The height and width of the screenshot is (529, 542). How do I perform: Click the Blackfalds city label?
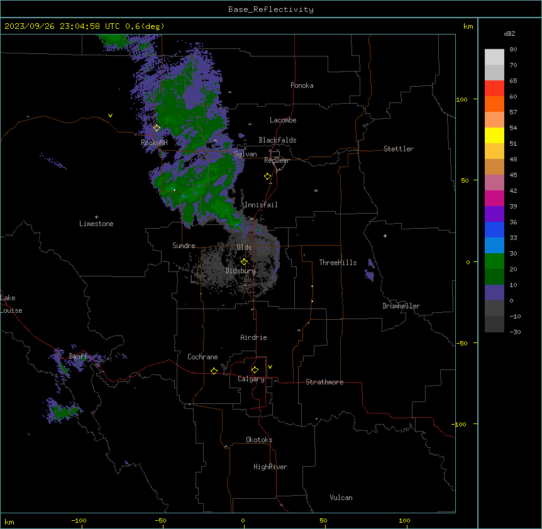(x=277, y=140)
